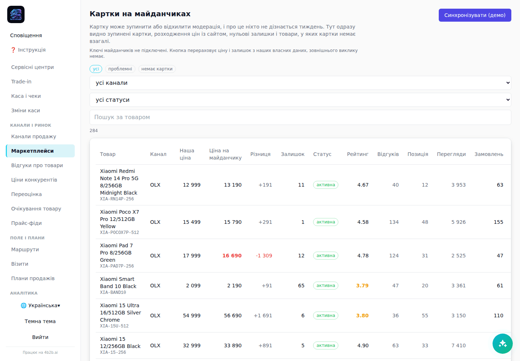The width and height of the screenshot is (520, 361).
Task: Focus the 'Пошук за товаром' search field
Action: (300, 117)
